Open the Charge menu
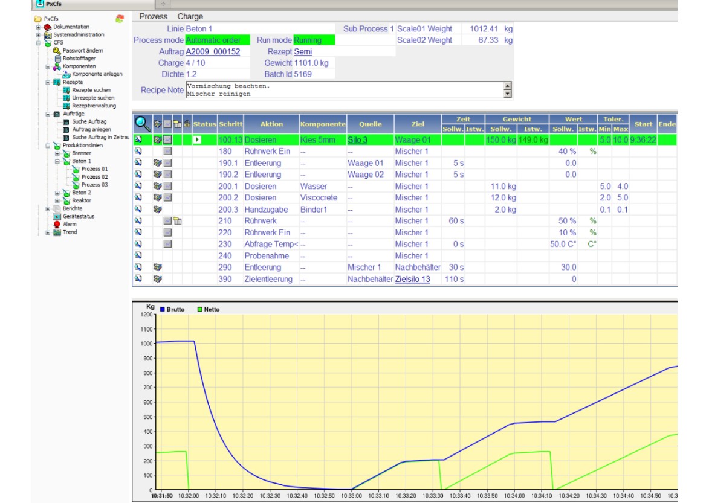This screenshot has height=503, width=709. click(x=190, y=16)
